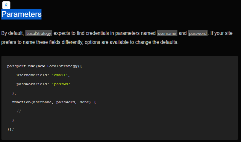Viewport: 241px width, 142px height.
Task: Click the passwordField property in the code
Action: point(33,84)
